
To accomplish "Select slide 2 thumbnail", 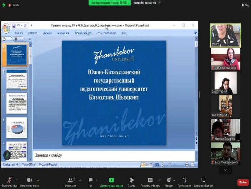I will (17, 79).
